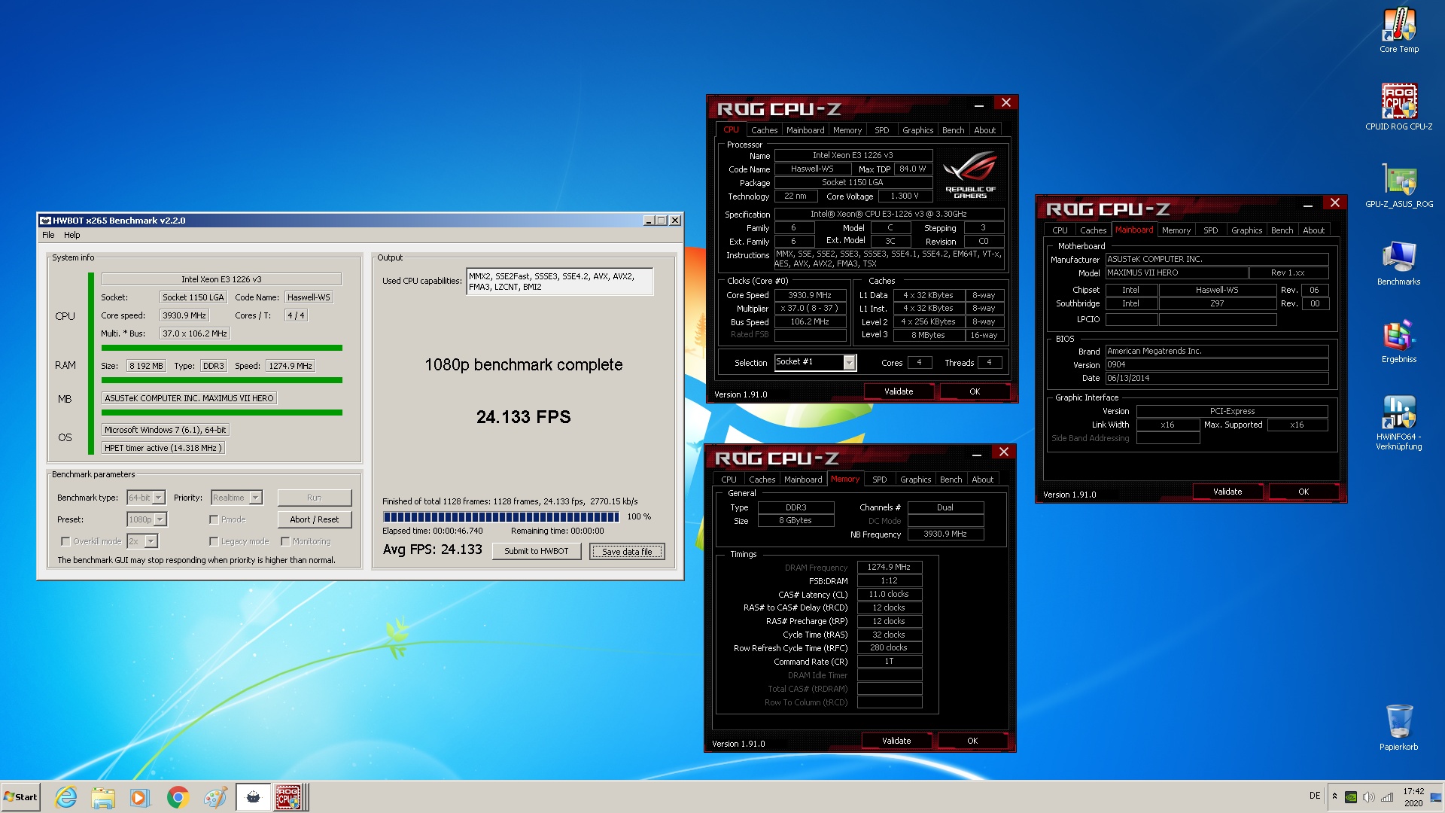Click the green RAM status bar
This screenshot has height=813, width=1445.
221,380
